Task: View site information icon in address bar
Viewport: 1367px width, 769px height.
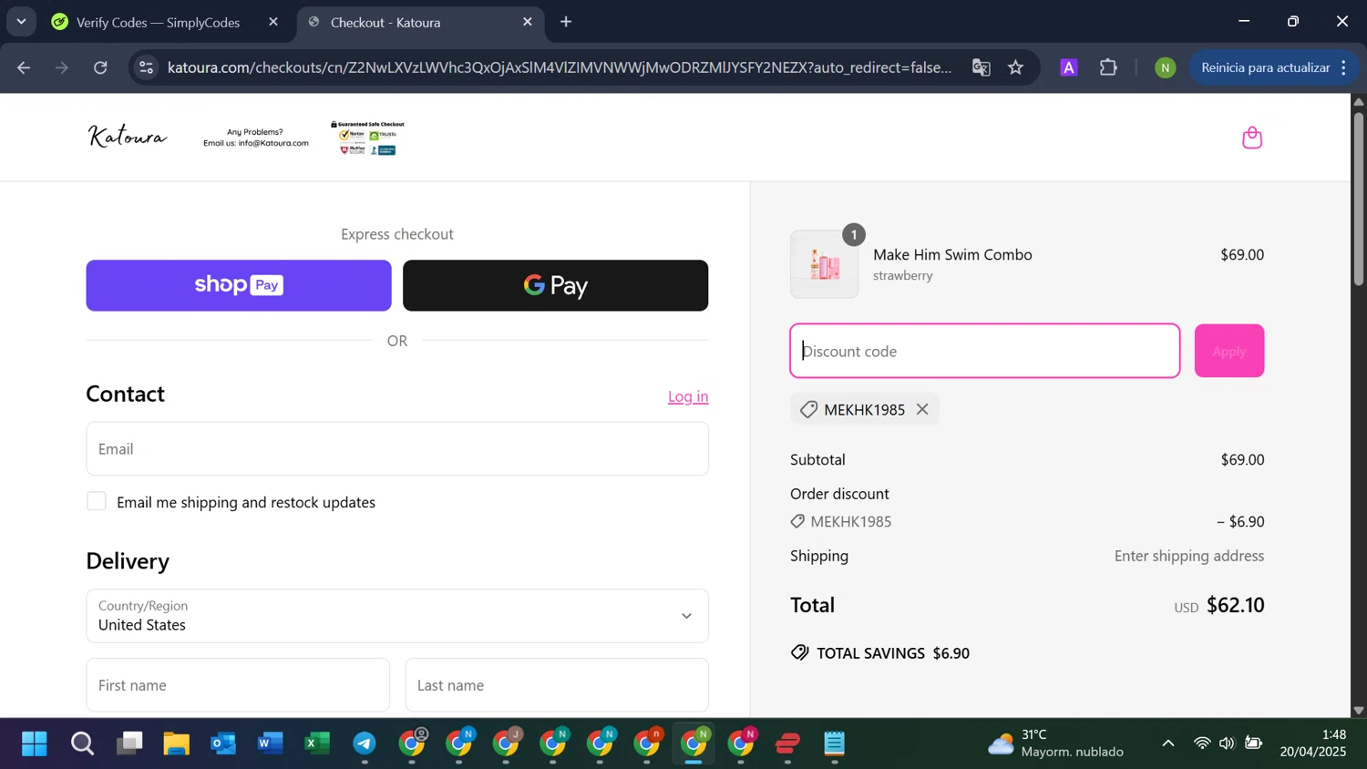Action: (x=147, y=67)
